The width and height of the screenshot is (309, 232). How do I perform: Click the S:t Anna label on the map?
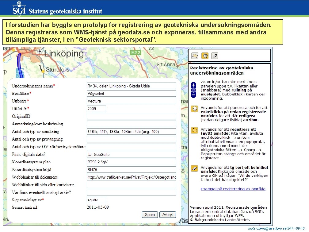click(x=166, y=64)
